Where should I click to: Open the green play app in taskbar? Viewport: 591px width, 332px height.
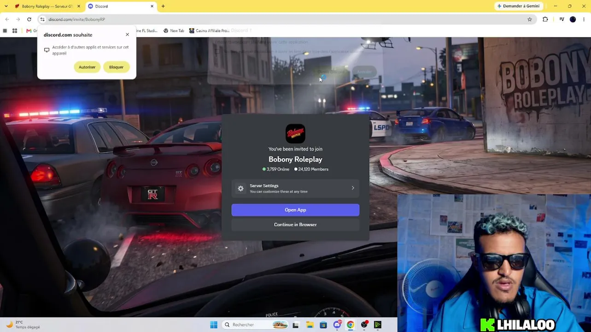click(x=378, y=325)
